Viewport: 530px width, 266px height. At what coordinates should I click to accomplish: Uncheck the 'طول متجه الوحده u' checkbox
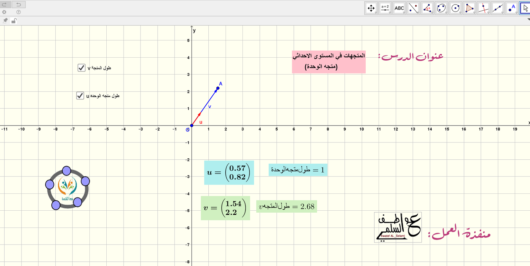(80, 95)
